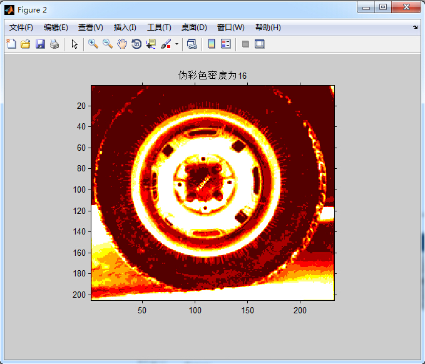Viewport: 425px width, 364px height.
Task: Click y-axis tick label 60
Action: (x=81, y=148)
